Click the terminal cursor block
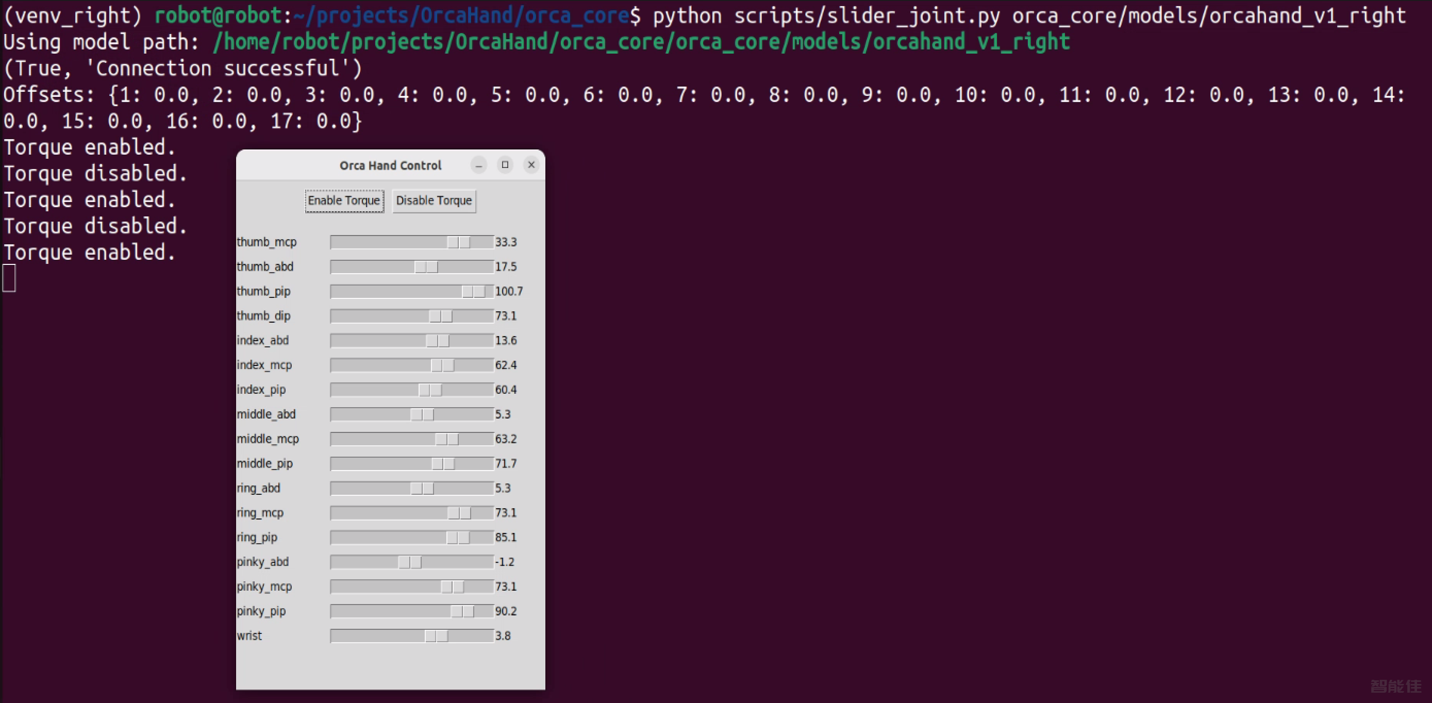This screenshot has height=703, width=1432. point(9,278)
